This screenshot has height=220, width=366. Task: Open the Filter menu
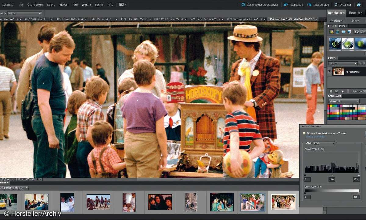(75, 5)
